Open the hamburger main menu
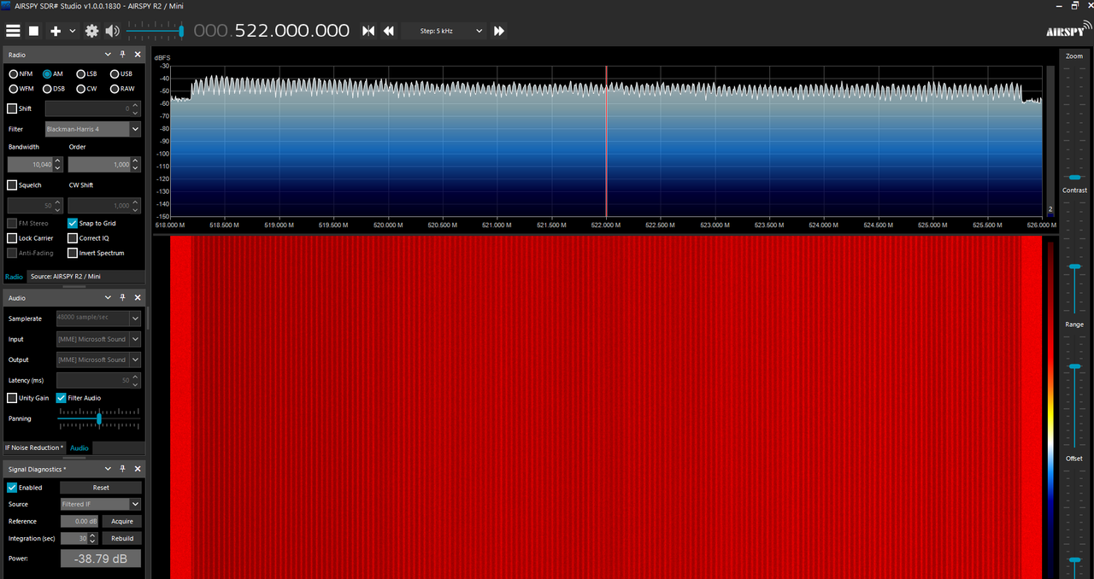Viewport: 1094px width, 579px height. [x=13, y=31]
